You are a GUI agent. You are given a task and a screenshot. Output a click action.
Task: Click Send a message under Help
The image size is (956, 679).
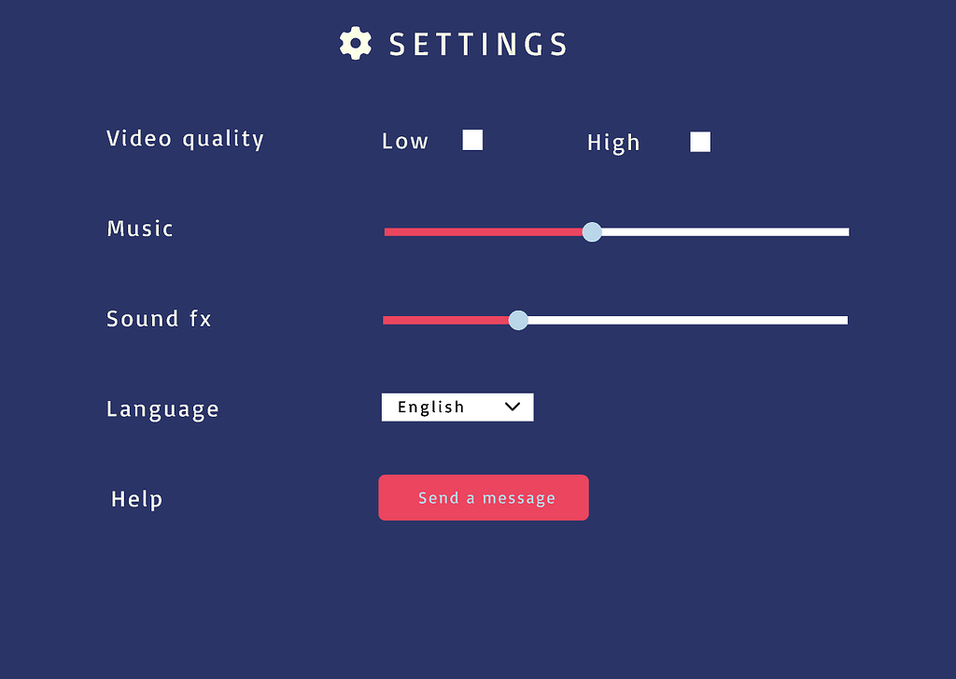[x=483, y=497]
